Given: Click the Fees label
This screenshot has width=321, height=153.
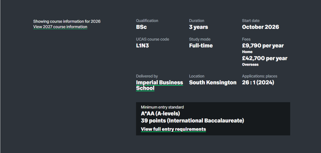Looking at the screenshot, I should tap(246, 39).
